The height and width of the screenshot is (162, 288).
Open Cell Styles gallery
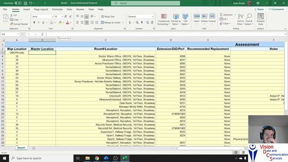(185, 19)
